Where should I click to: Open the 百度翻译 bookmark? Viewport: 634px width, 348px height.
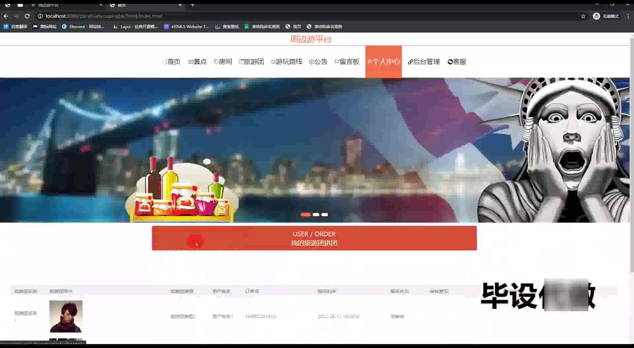click(15, 26)
